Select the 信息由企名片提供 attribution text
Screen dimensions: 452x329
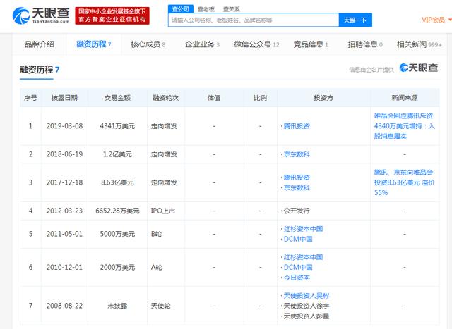tap(371, 70)
